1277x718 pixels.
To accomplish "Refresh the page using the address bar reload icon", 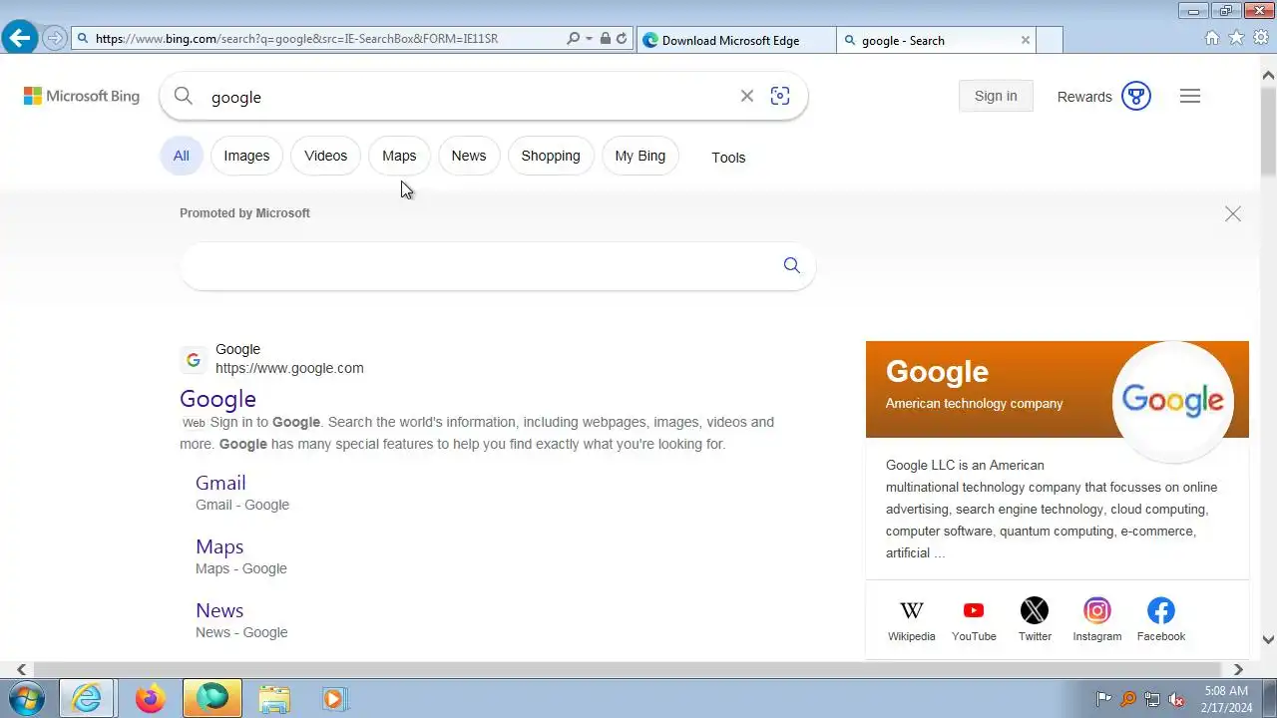I will click(x=622, y=39).
